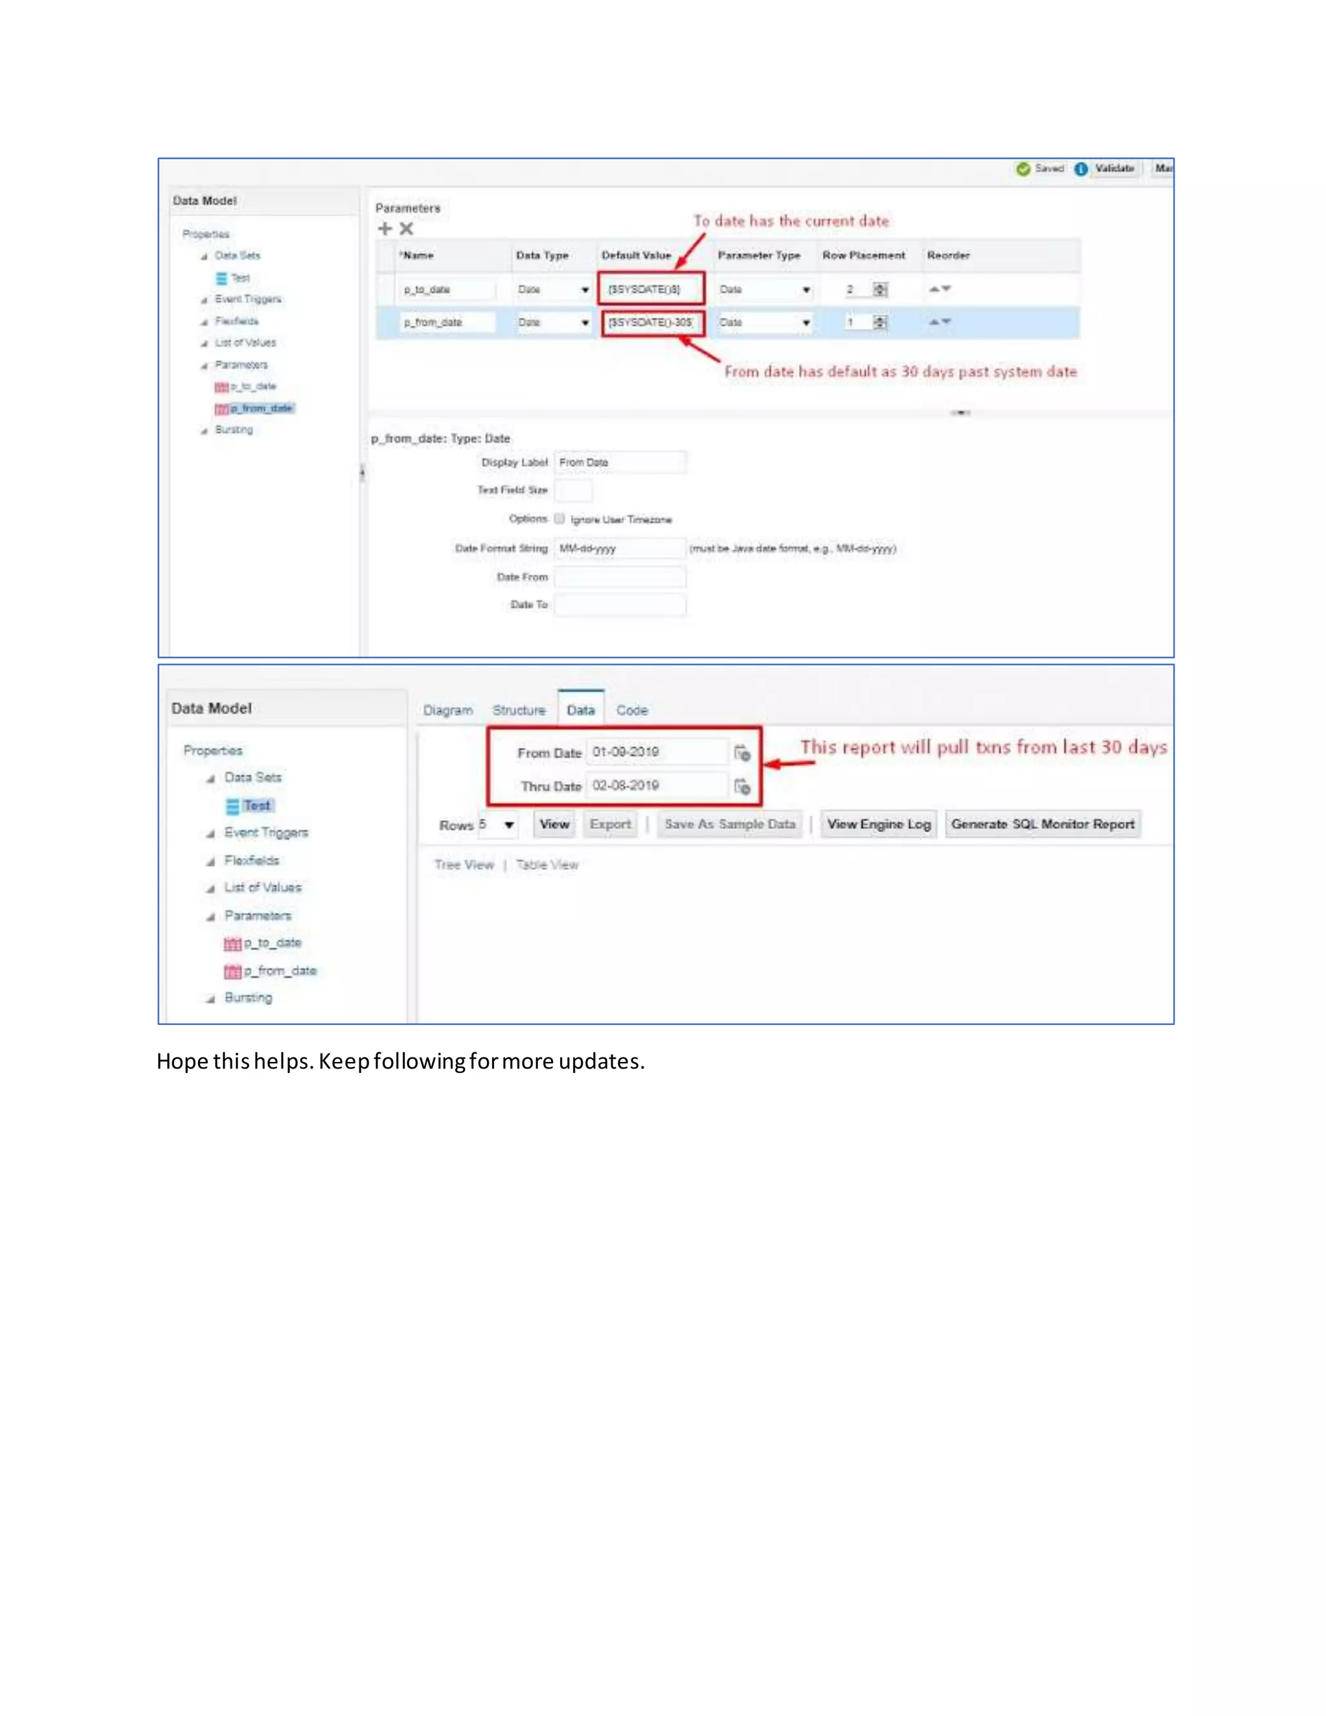Click the delete parameter X icon
1326x1716 pixels.
406,229
